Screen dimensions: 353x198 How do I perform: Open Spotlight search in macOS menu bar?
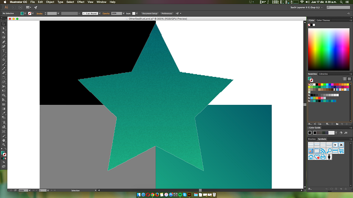point(341,2)
